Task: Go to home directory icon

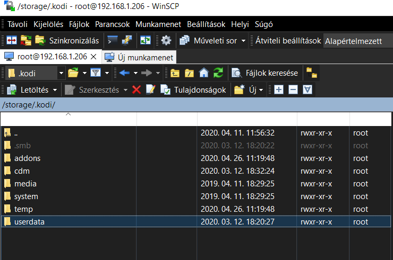Action: click(x=204, y=73)
